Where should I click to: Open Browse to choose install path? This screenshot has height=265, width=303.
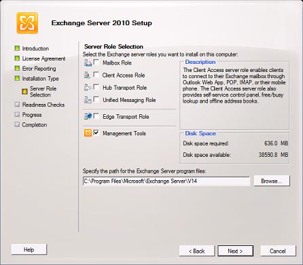coord(272,181)
